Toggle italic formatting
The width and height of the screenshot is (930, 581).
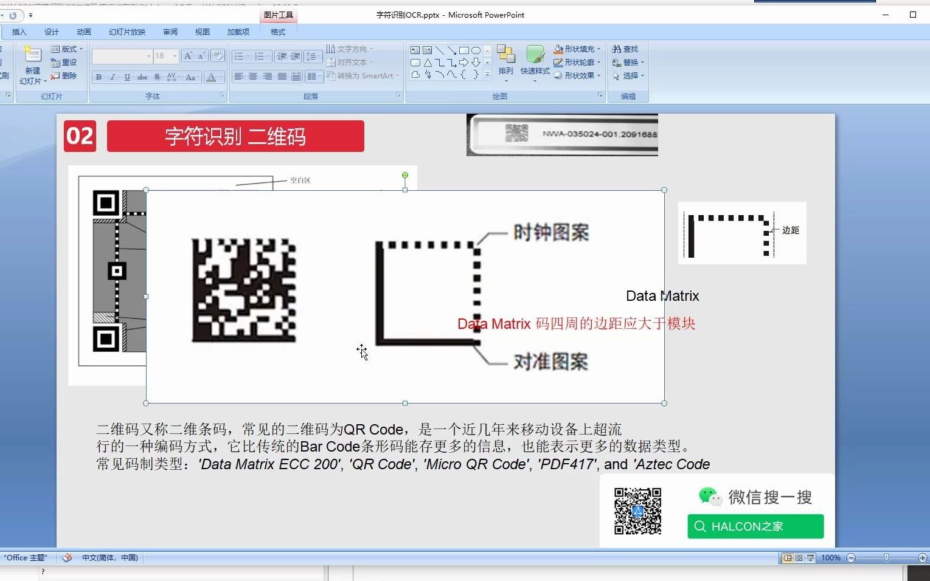point(113,77)
